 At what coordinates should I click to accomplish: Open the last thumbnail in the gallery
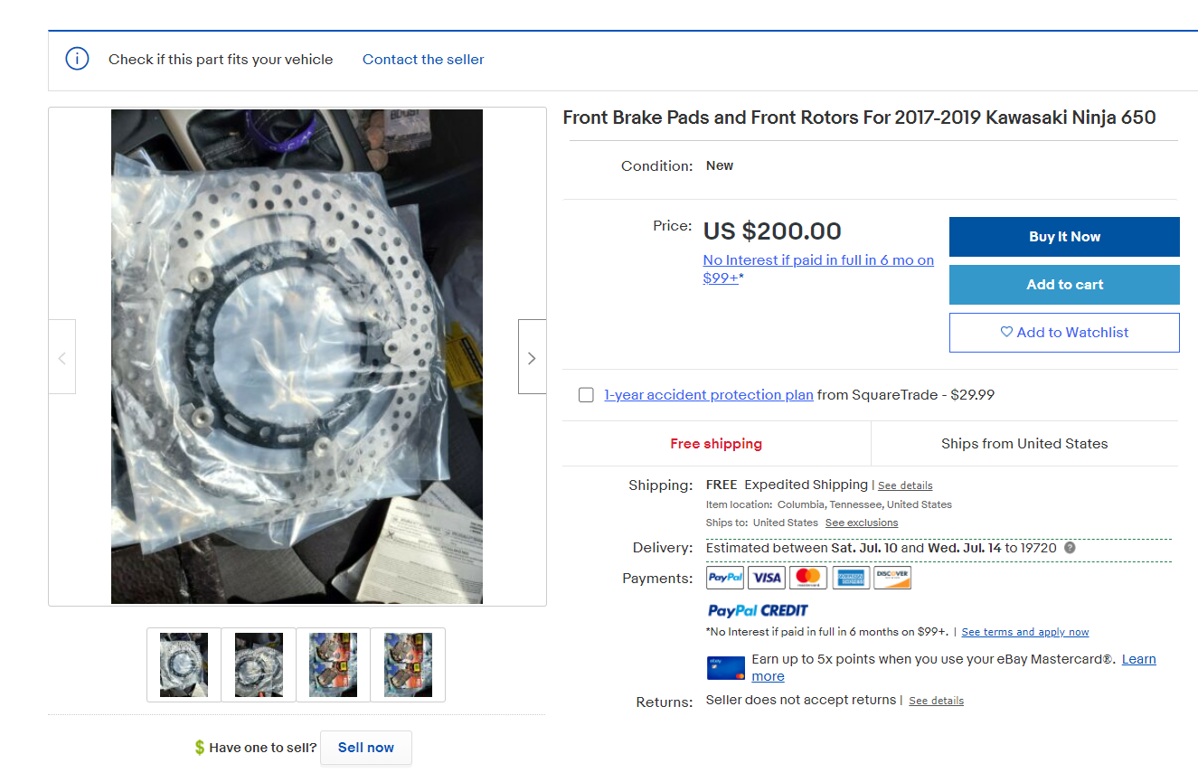coord(408,664)
